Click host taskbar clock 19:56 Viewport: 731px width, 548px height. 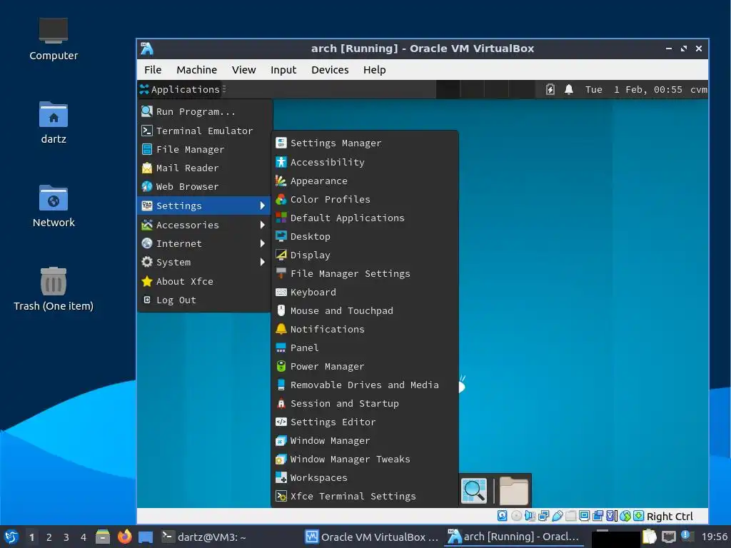point(714,537)
